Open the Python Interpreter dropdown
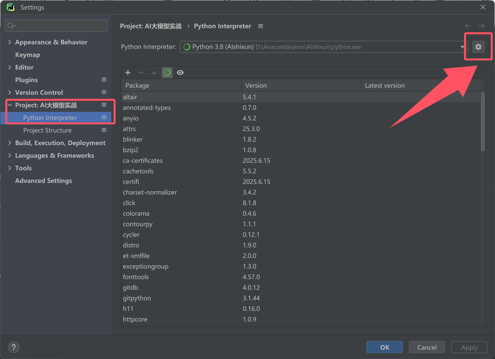 pyautogui.click(x=462, y=47)
